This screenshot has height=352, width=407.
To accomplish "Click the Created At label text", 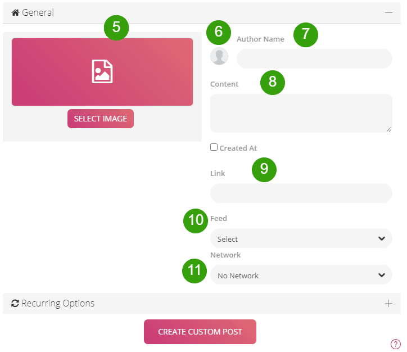I will (238, 148).
